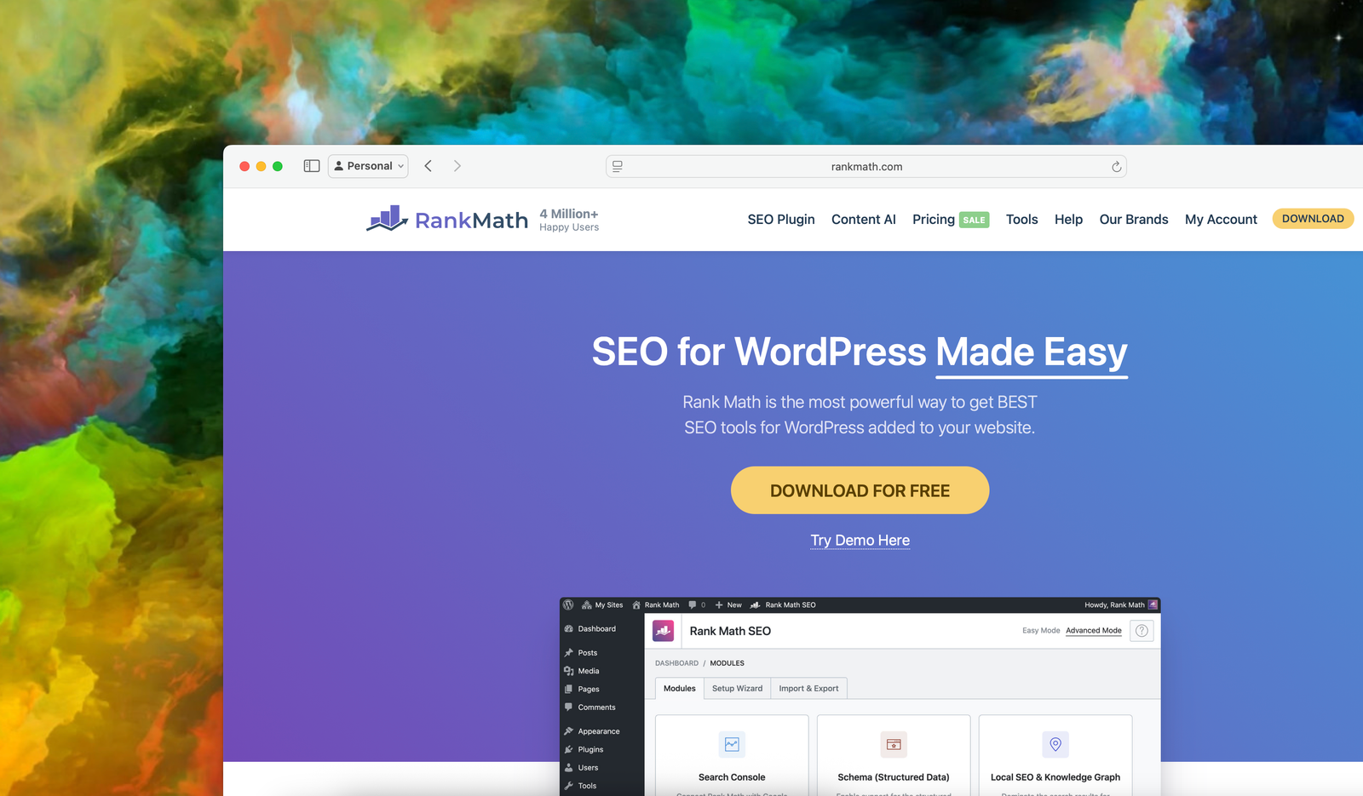
Task: Go forward with the browser forward arrow
Action: click(457, 166)
